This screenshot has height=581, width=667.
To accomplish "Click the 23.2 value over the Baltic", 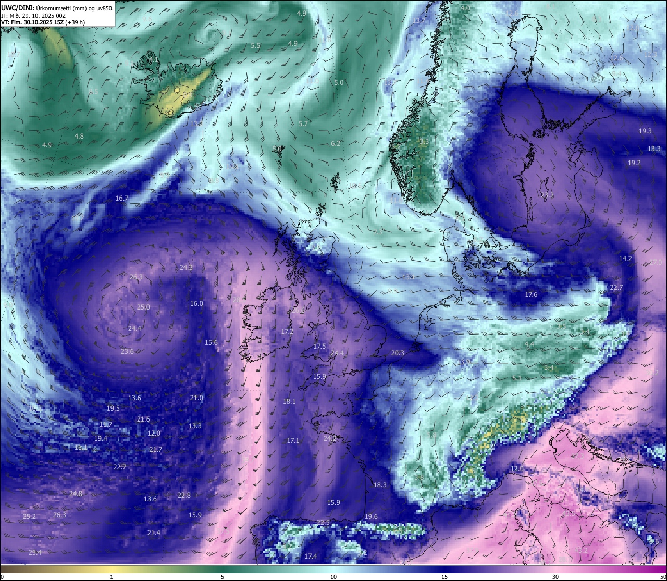I will (547, 195).
